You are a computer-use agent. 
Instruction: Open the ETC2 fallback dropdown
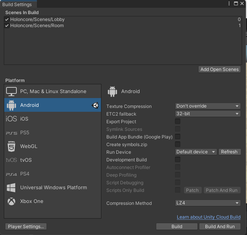click(x=208, y=114)
